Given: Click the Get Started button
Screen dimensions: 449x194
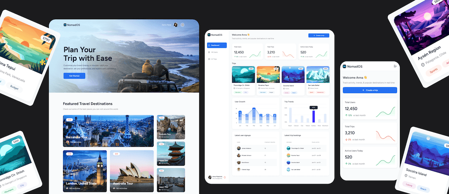Looking at the screenshot, I should coord(74,76).
